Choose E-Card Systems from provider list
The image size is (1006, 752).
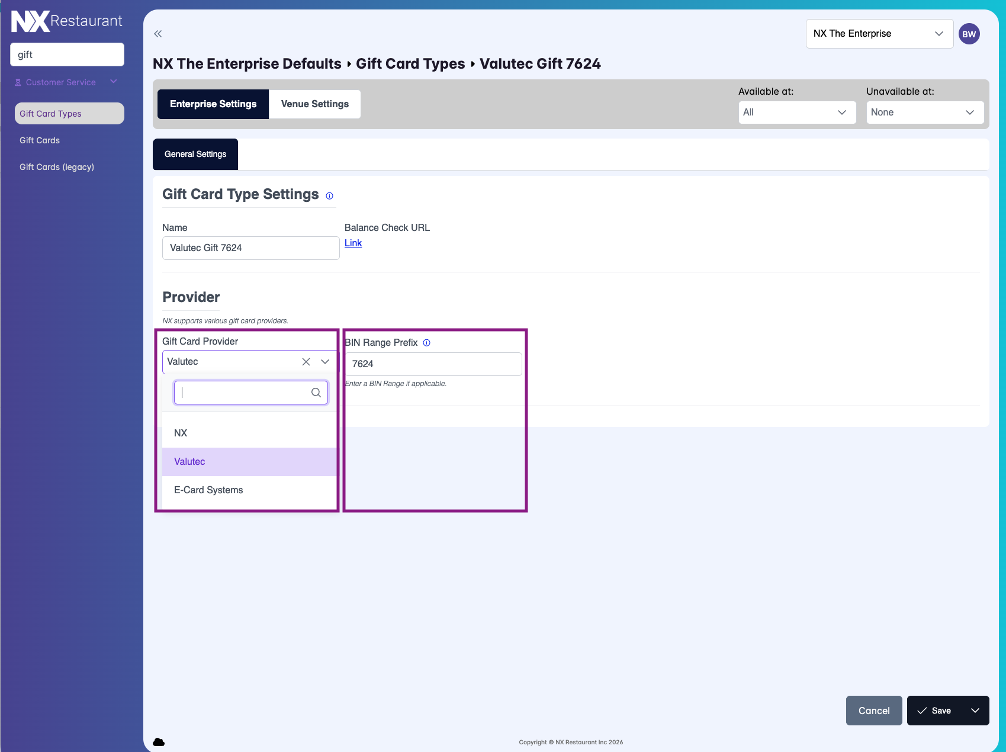click(x=208, y=490)
